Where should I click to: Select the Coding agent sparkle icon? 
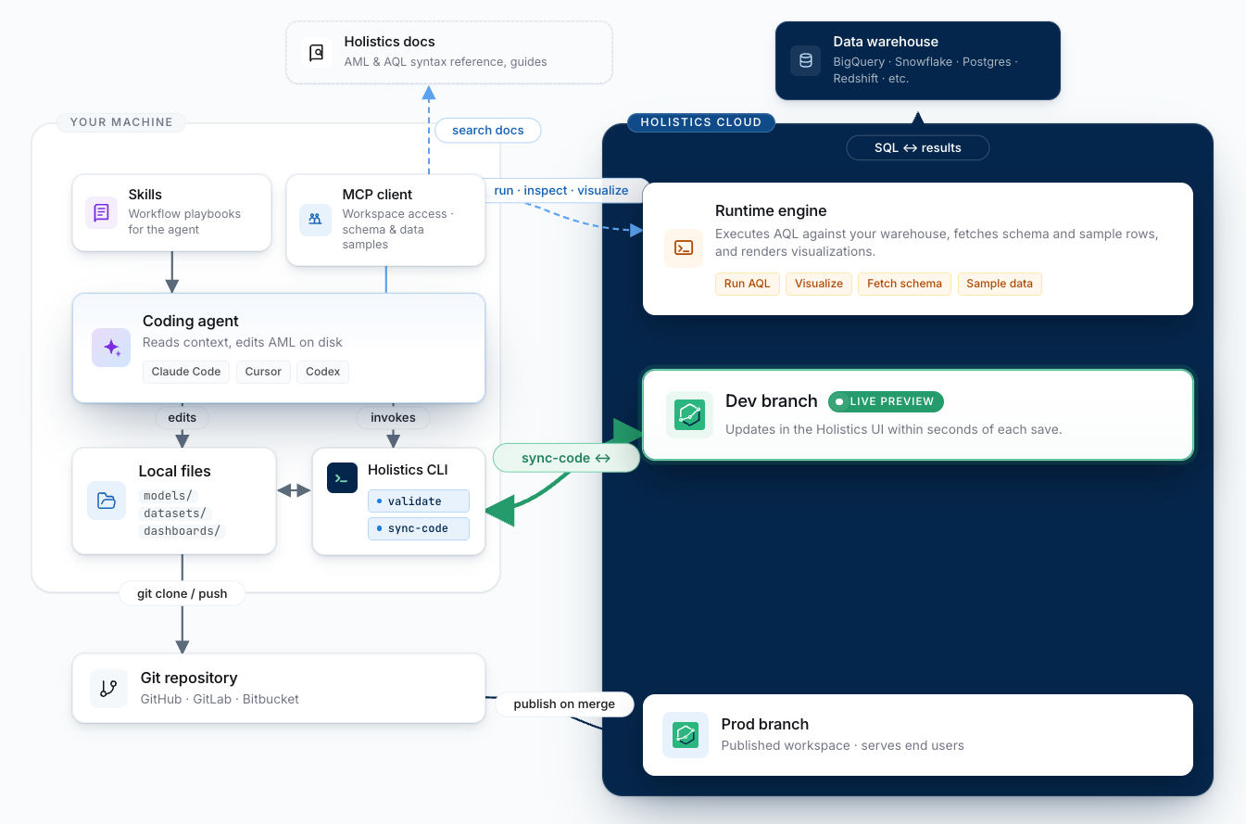[111, 348]
